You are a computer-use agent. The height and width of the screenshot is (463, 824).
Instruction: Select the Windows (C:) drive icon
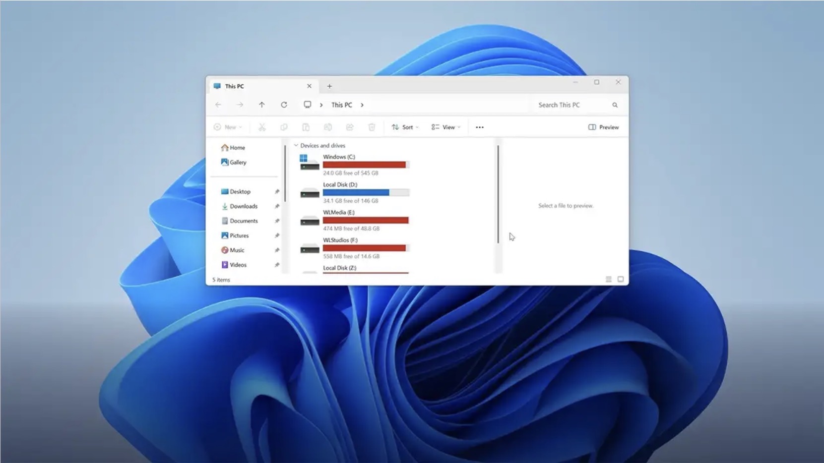pyautogui.click(x=310, y=162)
